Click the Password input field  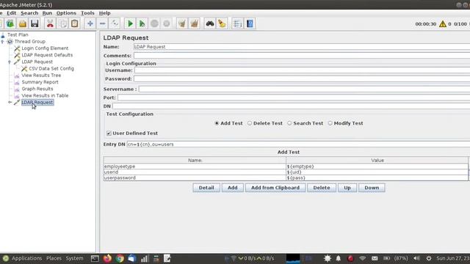click(x=302, y=78)
